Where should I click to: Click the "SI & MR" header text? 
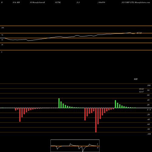click(16, 2)
